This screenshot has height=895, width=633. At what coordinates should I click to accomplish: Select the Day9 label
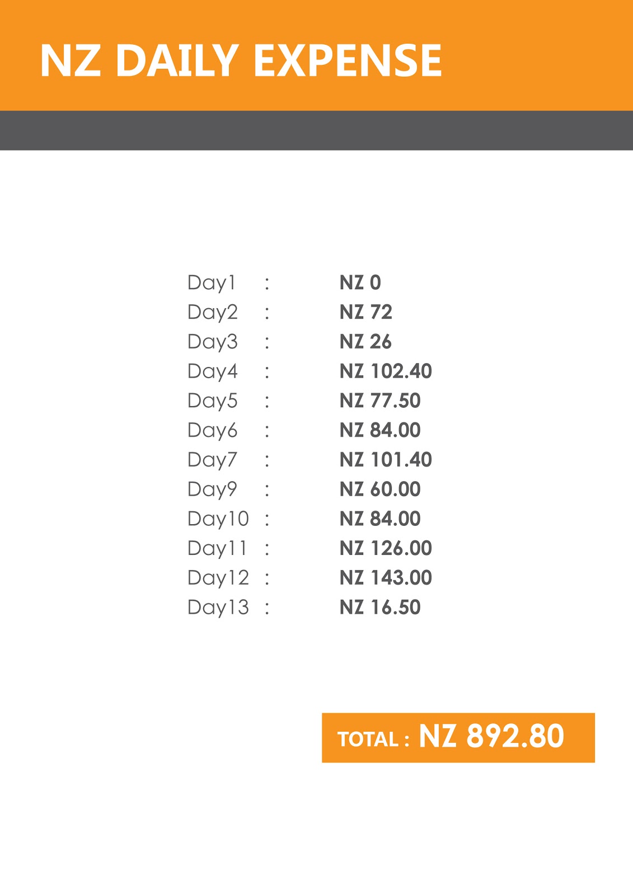point(213,489)
